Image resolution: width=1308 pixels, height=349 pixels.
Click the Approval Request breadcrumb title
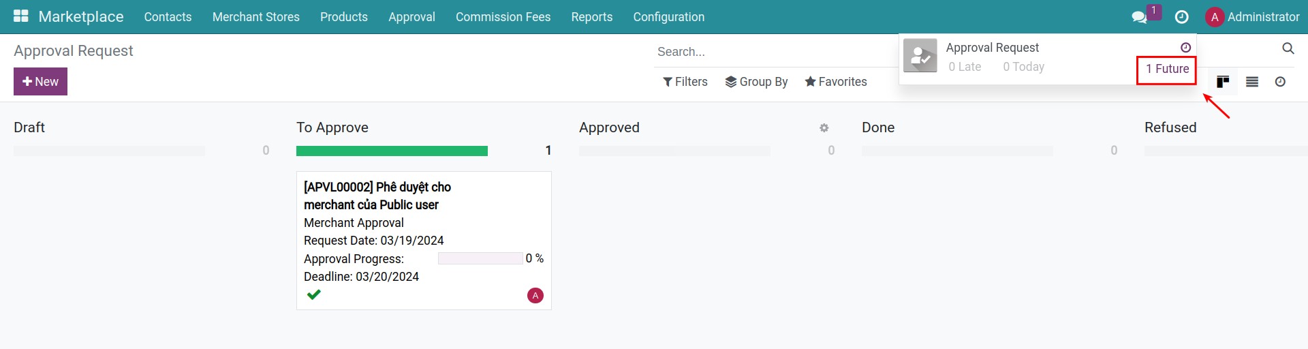click(74, 51)
